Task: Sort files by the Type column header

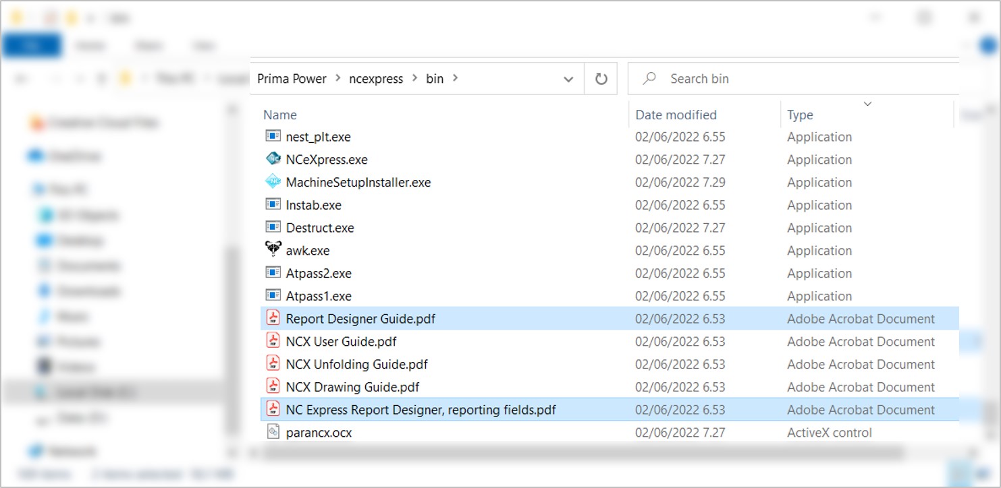Action: (x=800, y=115)
